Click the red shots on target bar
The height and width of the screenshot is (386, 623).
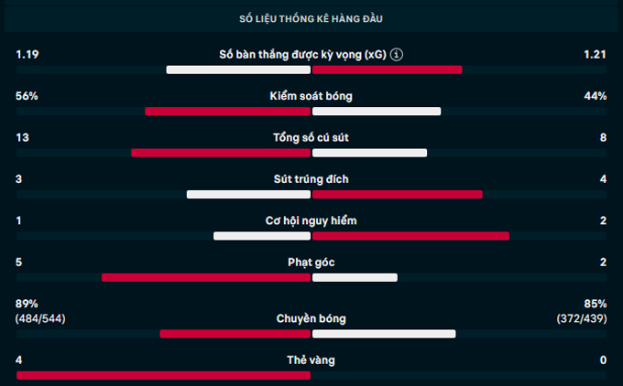[398, 195]
